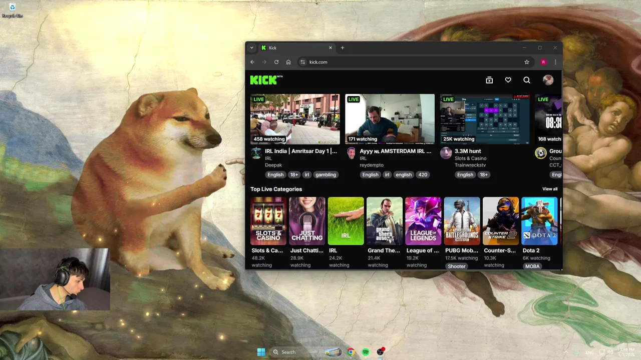
Task: Open the Slots & Casino category card
Action: 268,221
